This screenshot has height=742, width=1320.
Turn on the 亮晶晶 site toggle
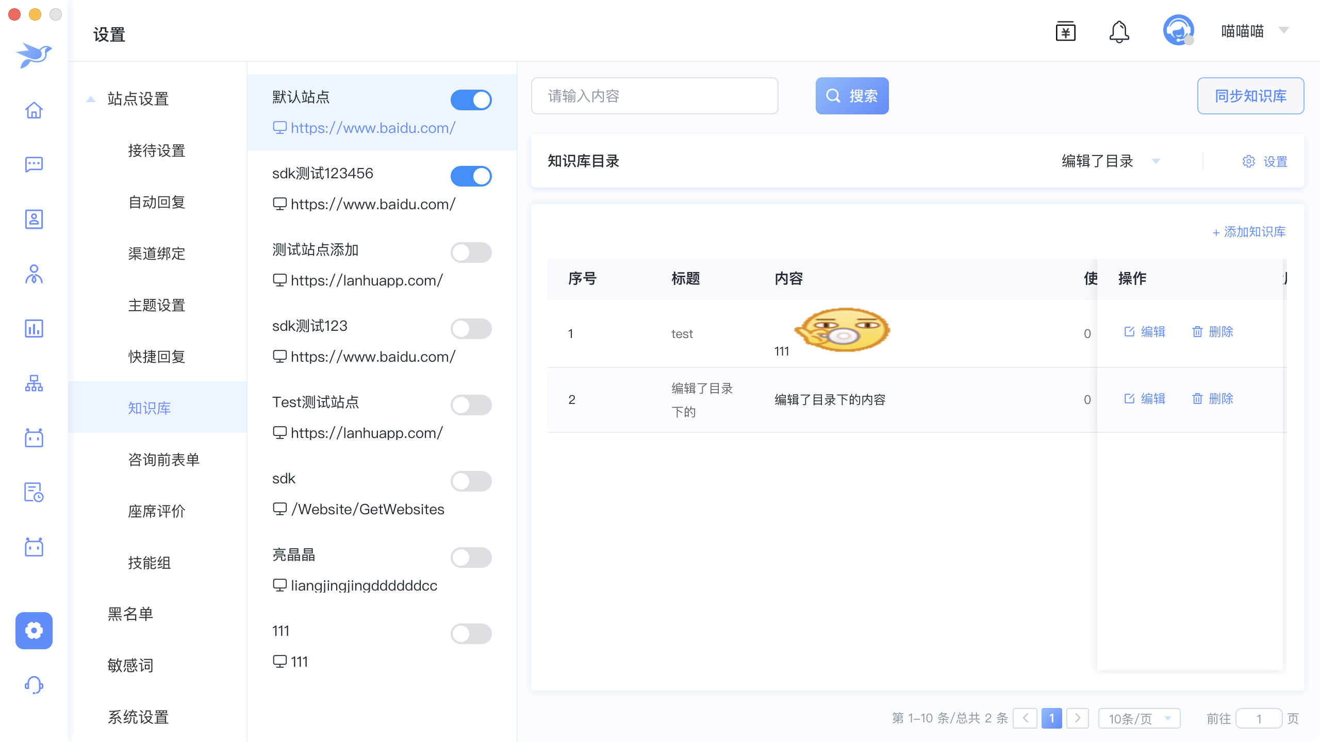tap(471, 558)
